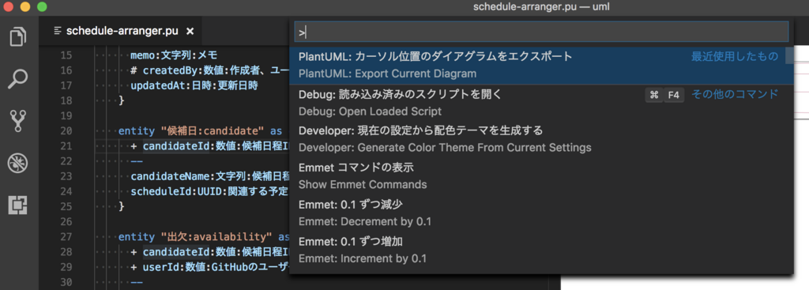
Task: Click the '+ candidateId' text on line 21
Action: pyautogui.click(x=171, y=146)
